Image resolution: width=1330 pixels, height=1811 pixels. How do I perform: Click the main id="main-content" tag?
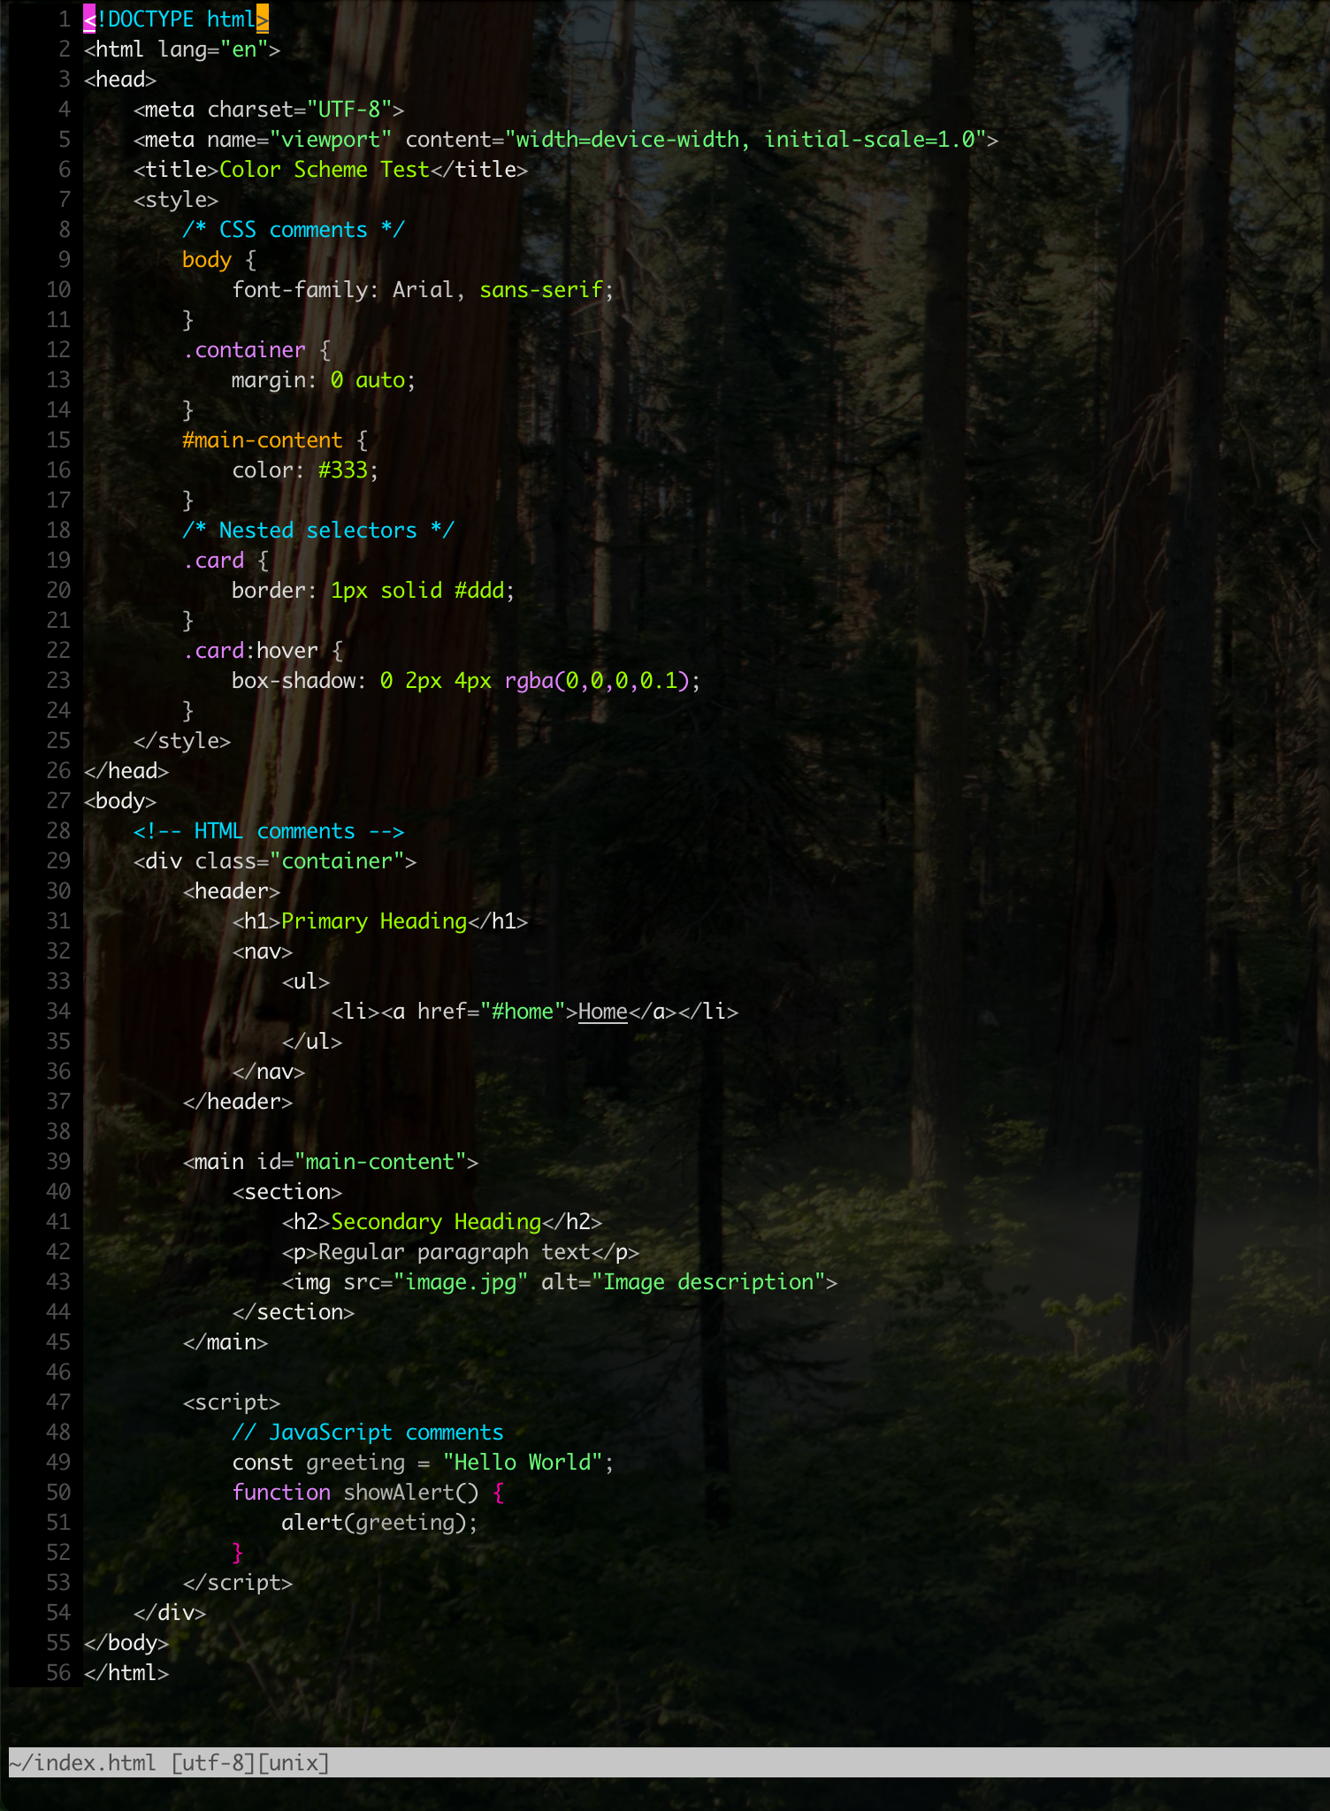point(331,1161)
